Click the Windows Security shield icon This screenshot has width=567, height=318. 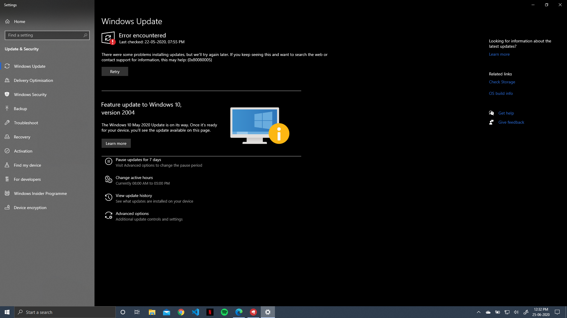(x=7, y=95)
